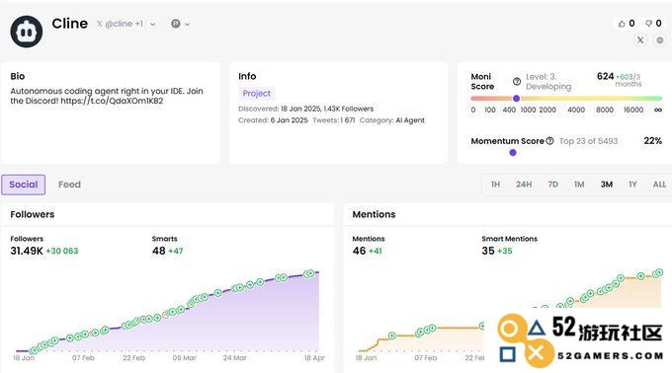Open the X profile icon under votes
Viewport: 672px width, 373px height.
point(640,40)
